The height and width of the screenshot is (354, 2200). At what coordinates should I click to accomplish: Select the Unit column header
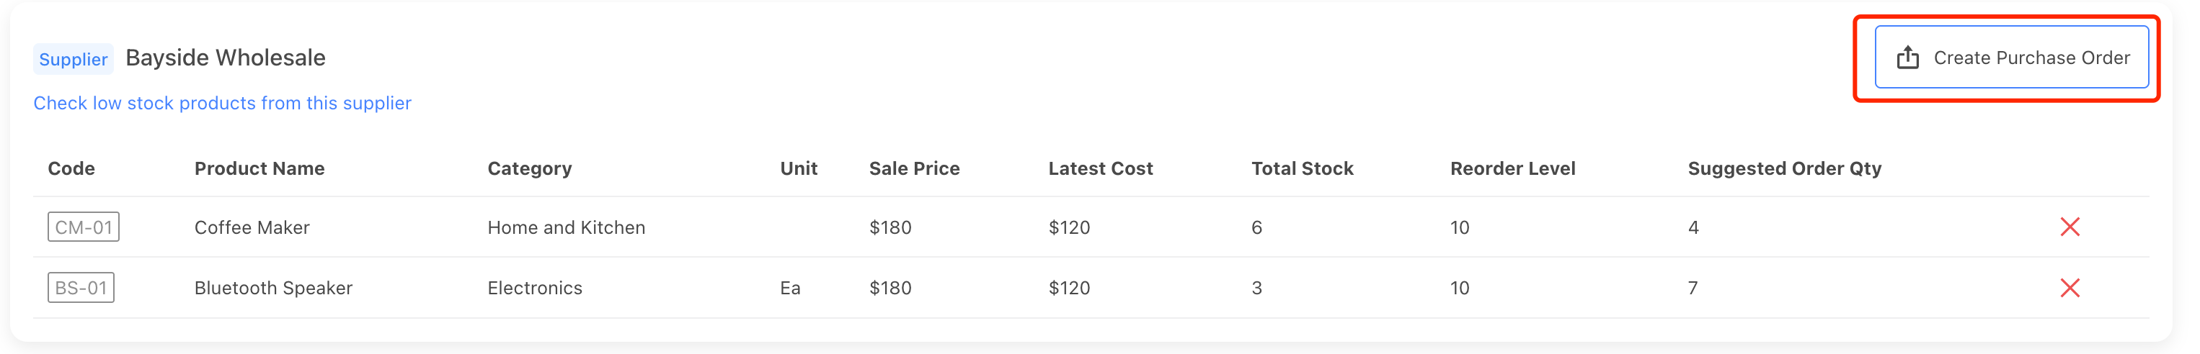799,169
